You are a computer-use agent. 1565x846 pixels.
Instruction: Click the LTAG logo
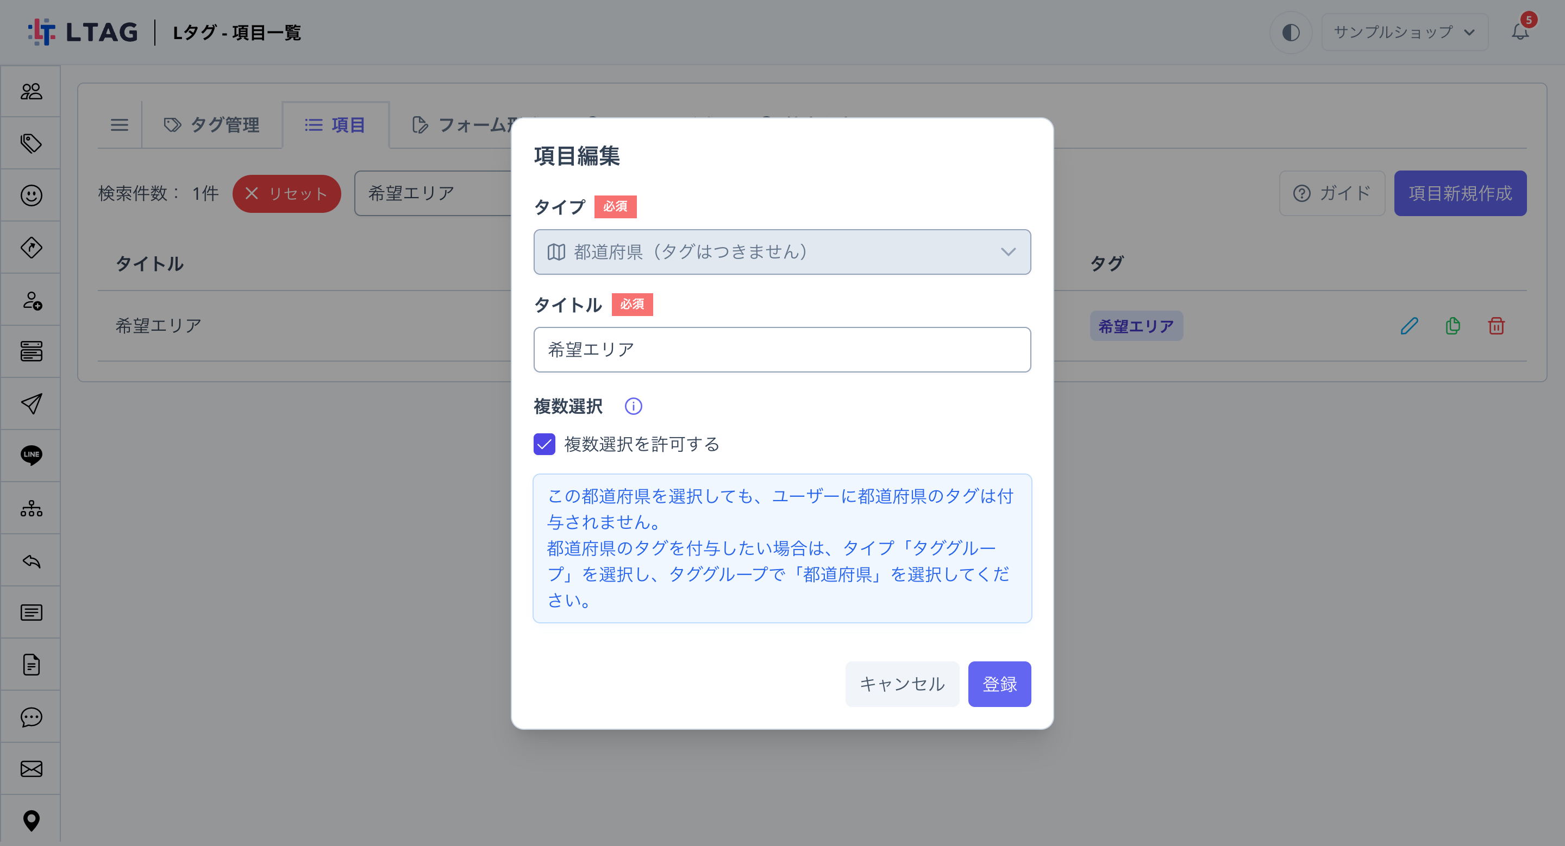[x=83, y=32]
